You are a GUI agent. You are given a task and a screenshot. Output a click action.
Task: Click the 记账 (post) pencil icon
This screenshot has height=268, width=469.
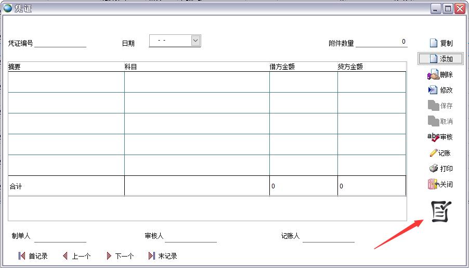[433, 153]
